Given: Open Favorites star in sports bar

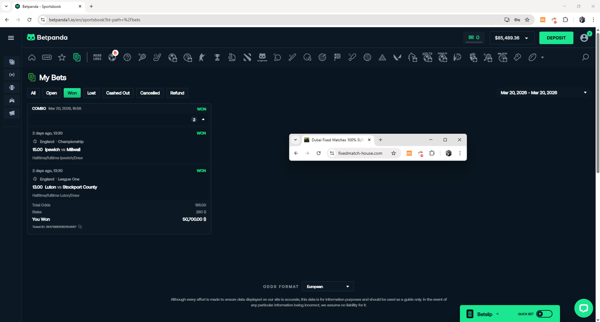Looking at the screenshot, I should (62, 57).
